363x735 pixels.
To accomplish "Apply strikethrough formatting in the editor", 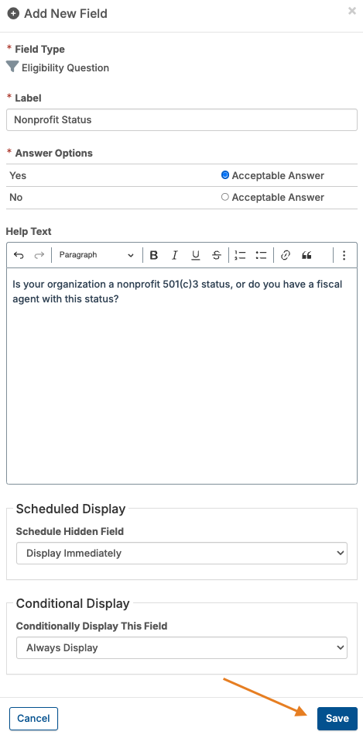I will pos(216,255).
